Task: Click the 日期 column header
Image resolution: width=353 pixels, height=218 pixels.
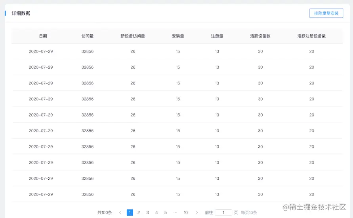Action: 43,36
